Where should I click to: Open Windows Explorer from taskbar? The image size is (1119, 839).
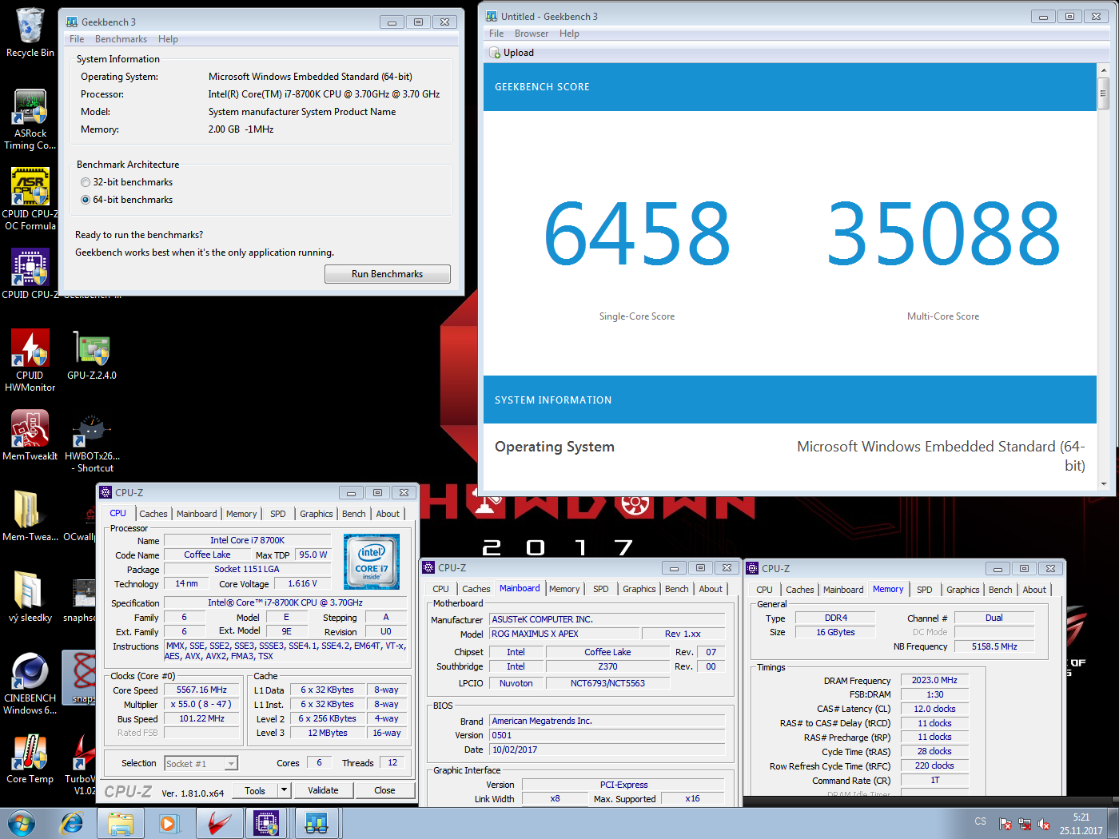tap(121, 823)
